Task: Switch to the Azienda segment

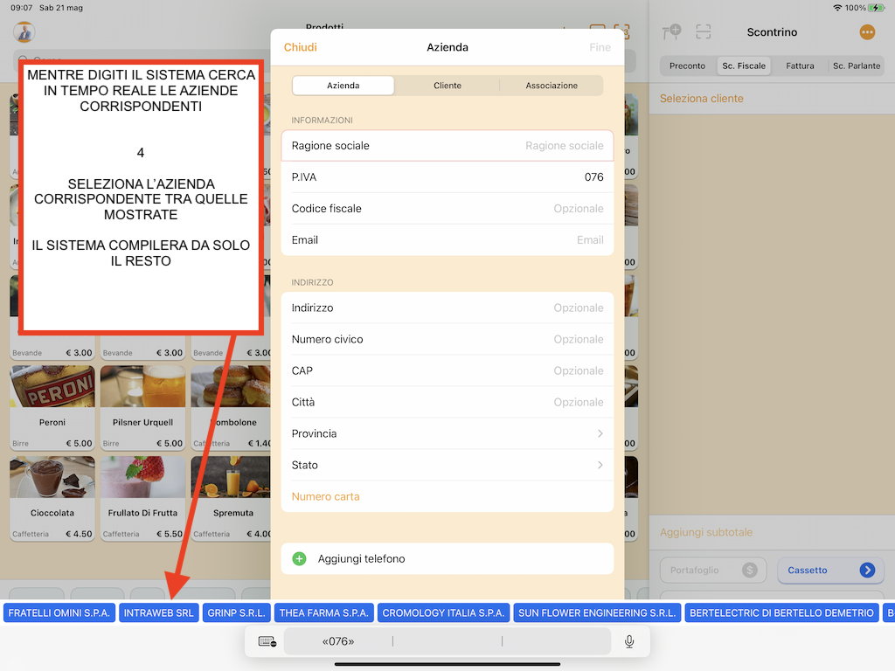Action: pyautogui.click(x=343, y=86)
